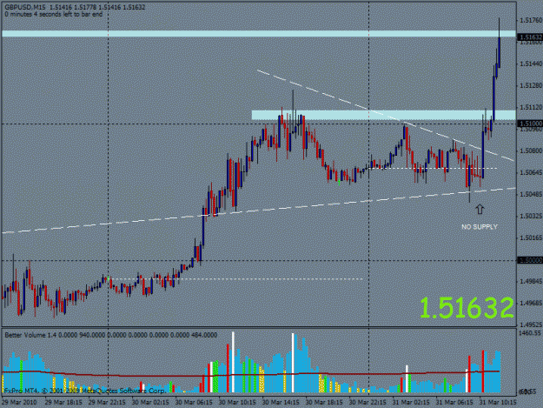Click the 1.51440 price axis label
This screenshot has height=408, width=543.
coord(531,64)
